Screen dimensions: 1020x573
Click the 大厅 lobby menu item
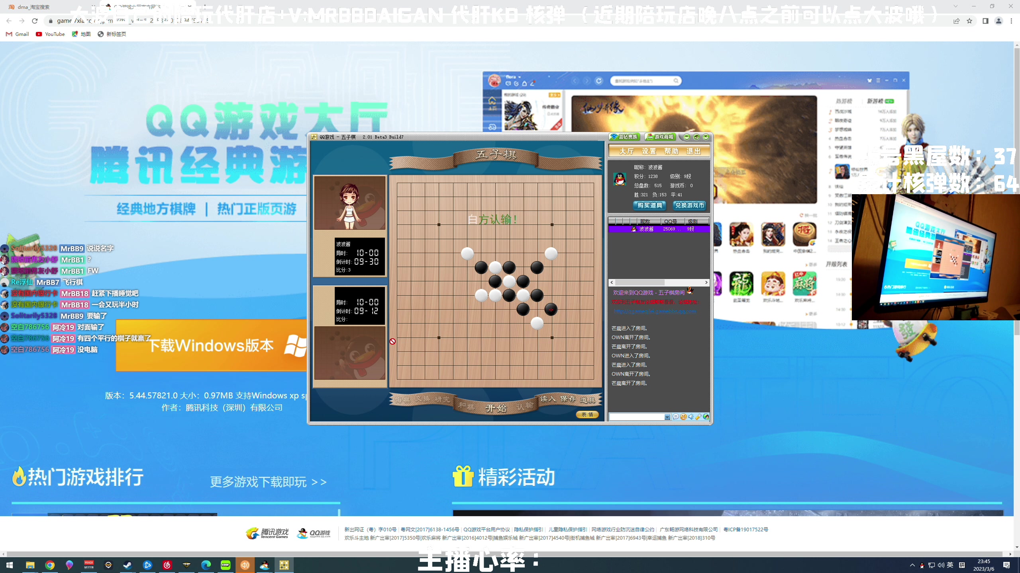[x=626, y=151]
